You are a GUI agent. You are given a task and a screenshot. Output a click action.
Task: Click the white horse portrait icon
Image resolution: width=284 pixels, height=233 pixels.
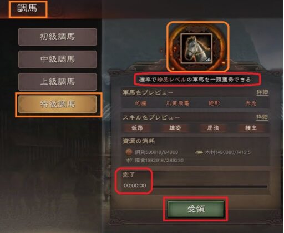(196, 48)
